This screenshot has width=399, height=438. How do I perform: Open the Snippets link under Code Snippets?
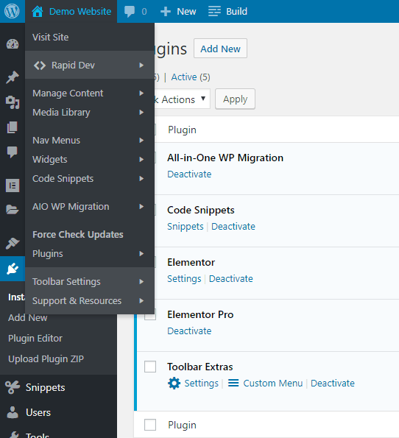click(x=186, y=227)
